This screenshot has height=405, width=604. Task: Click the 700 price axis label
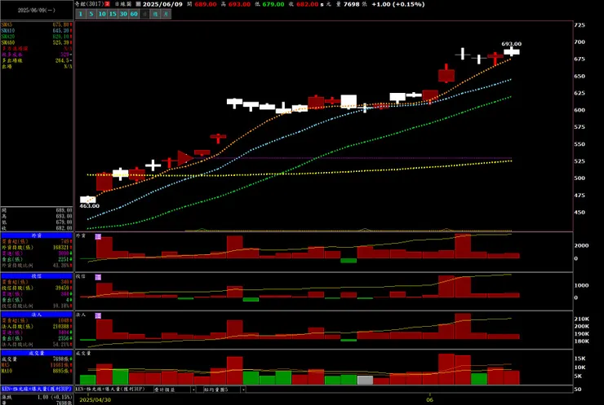coord(580,42)
